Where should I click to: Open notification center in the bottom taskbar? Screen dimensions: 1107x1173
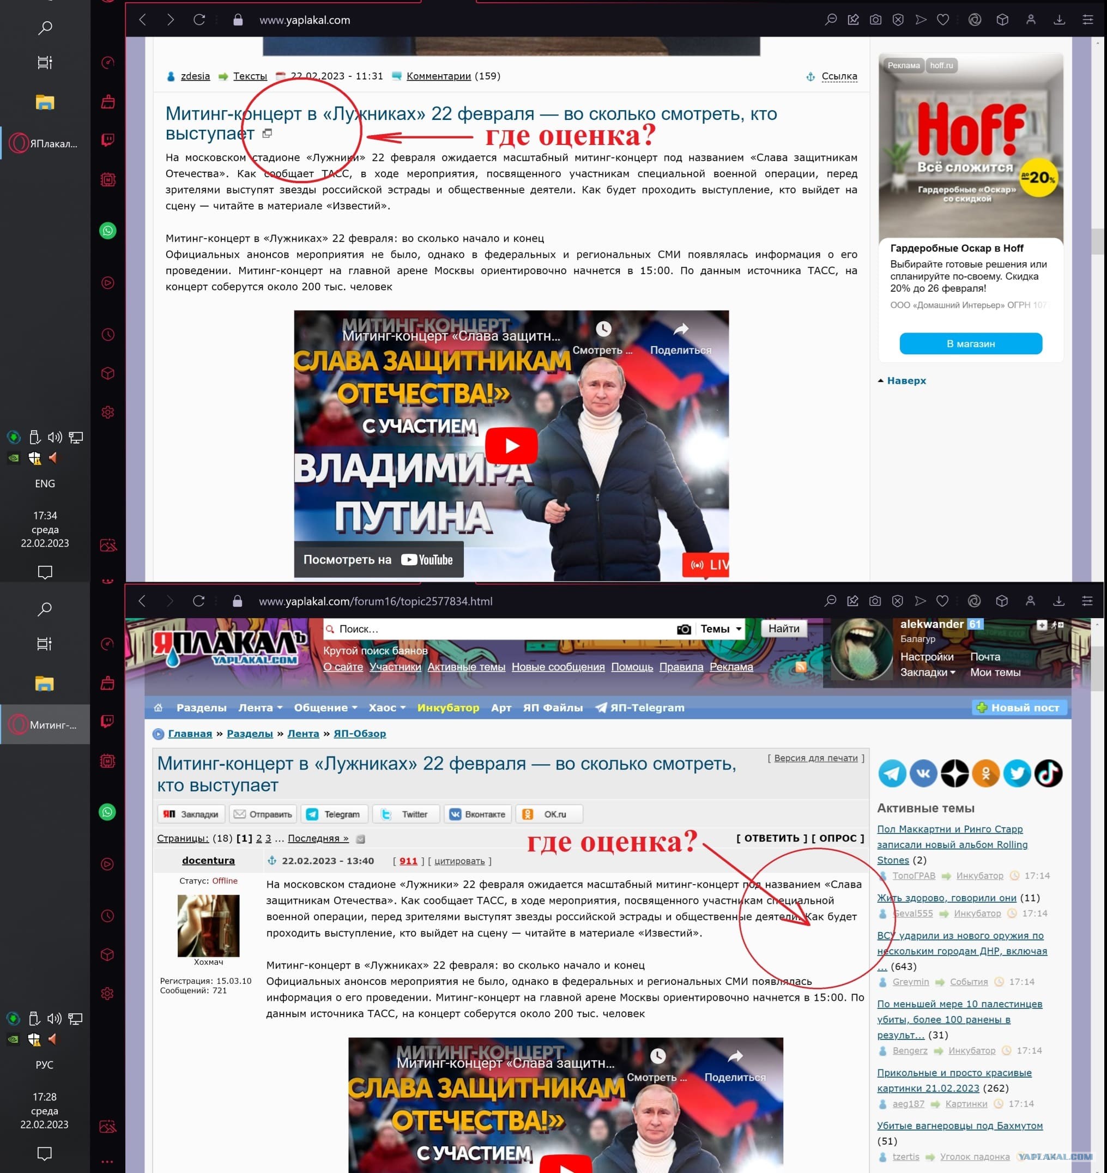point(44,1153)
